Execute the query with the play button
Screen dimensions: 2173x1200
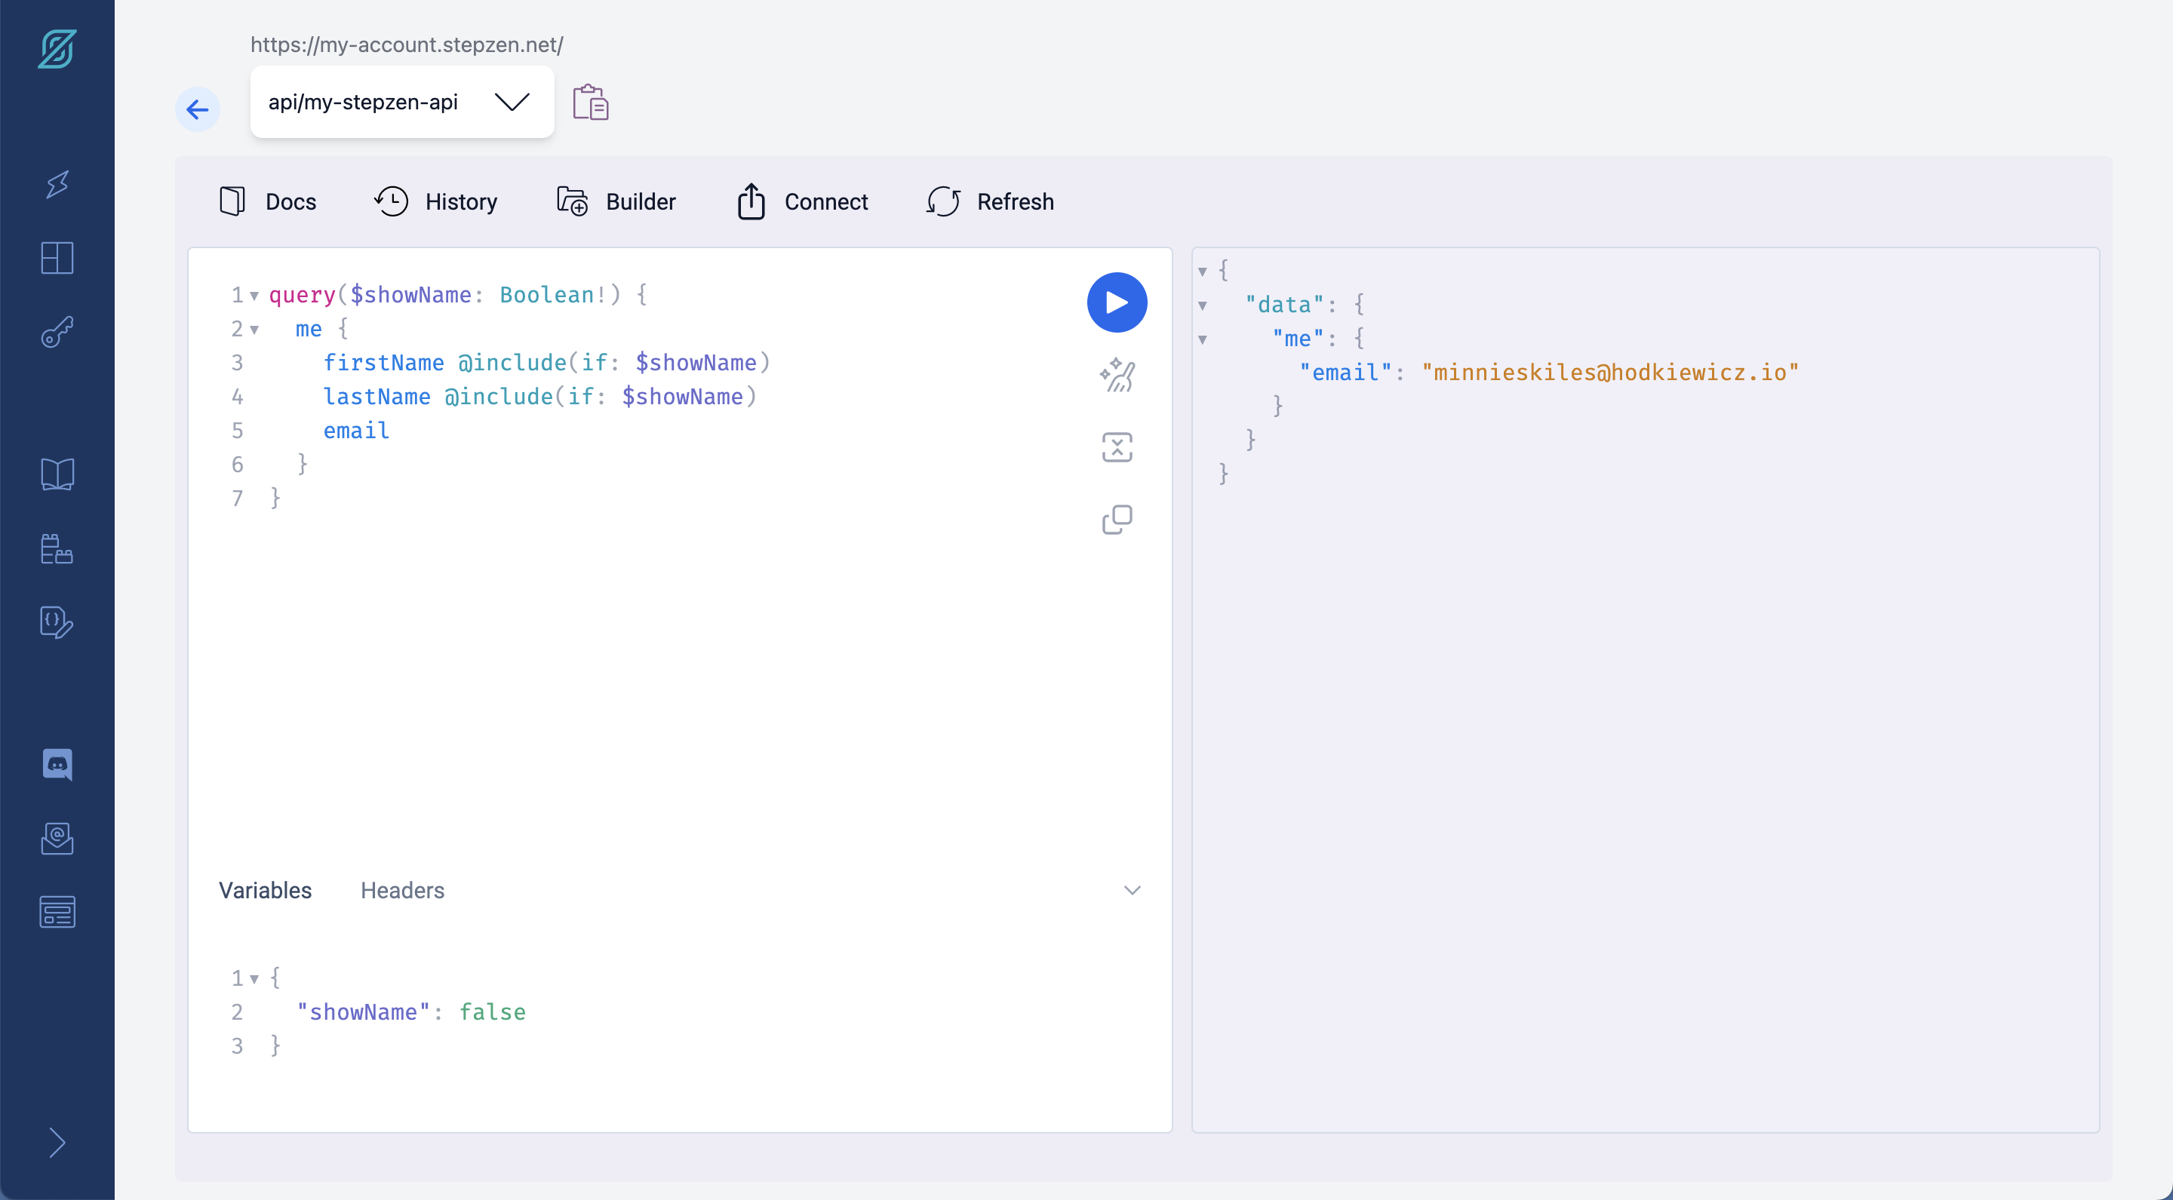[x=1116, y=302]
